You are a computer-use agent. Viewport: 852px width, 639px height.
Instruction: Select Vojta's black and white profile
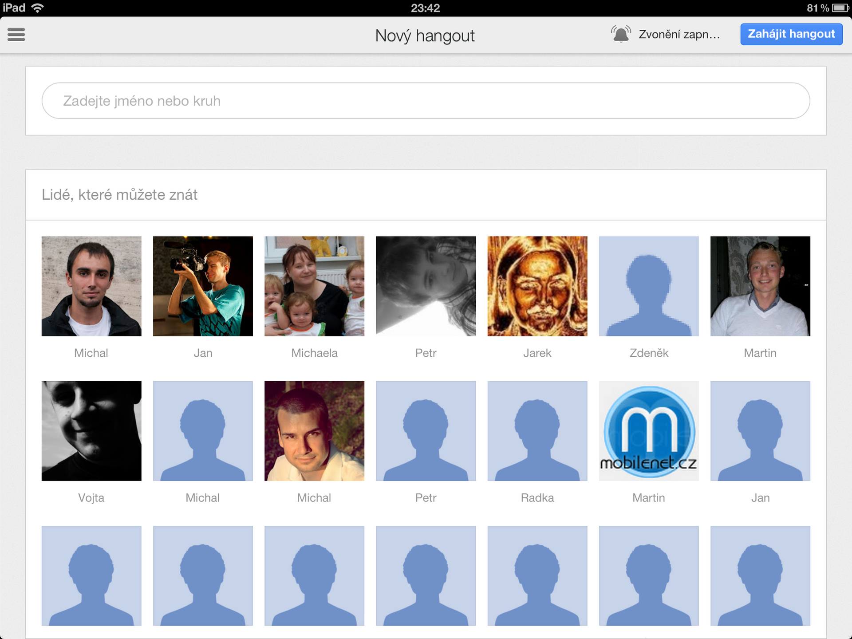(x=92, y=431)
